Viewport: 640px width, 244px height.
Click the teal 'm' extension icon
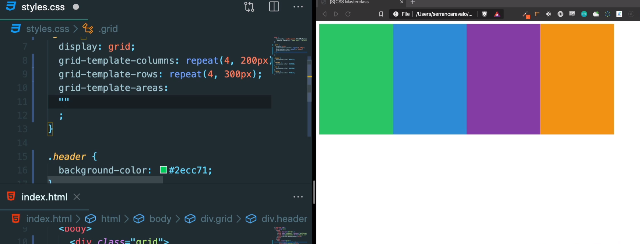(x=584, y=14)
